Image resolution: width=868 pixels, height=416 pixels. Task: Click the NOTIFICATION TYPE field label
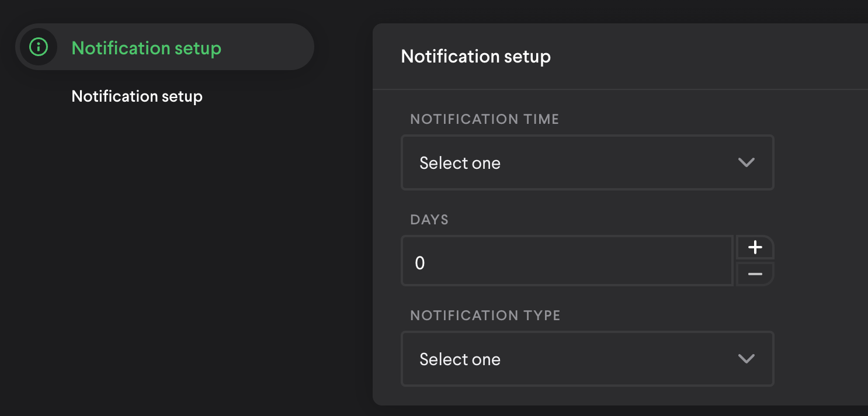coord(485,316)
